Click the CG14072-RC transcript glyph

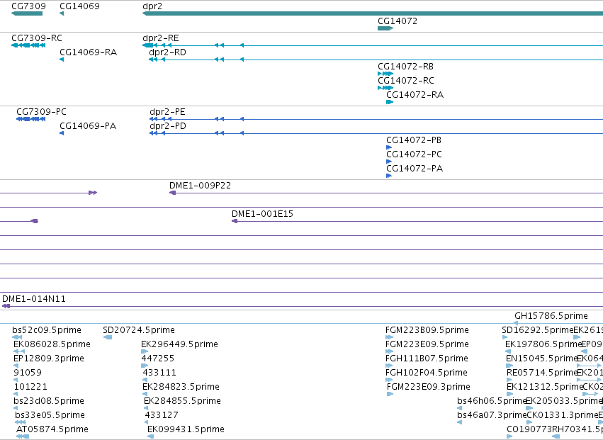[385, 88]
